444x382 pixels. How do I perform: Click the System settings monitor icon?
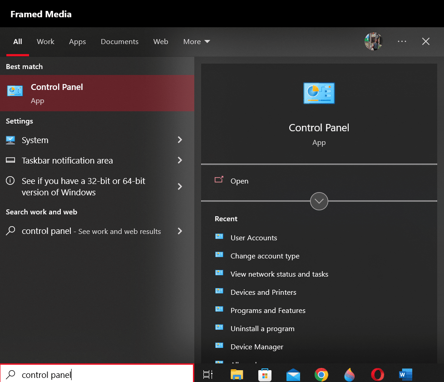click(x=10, y=140)
